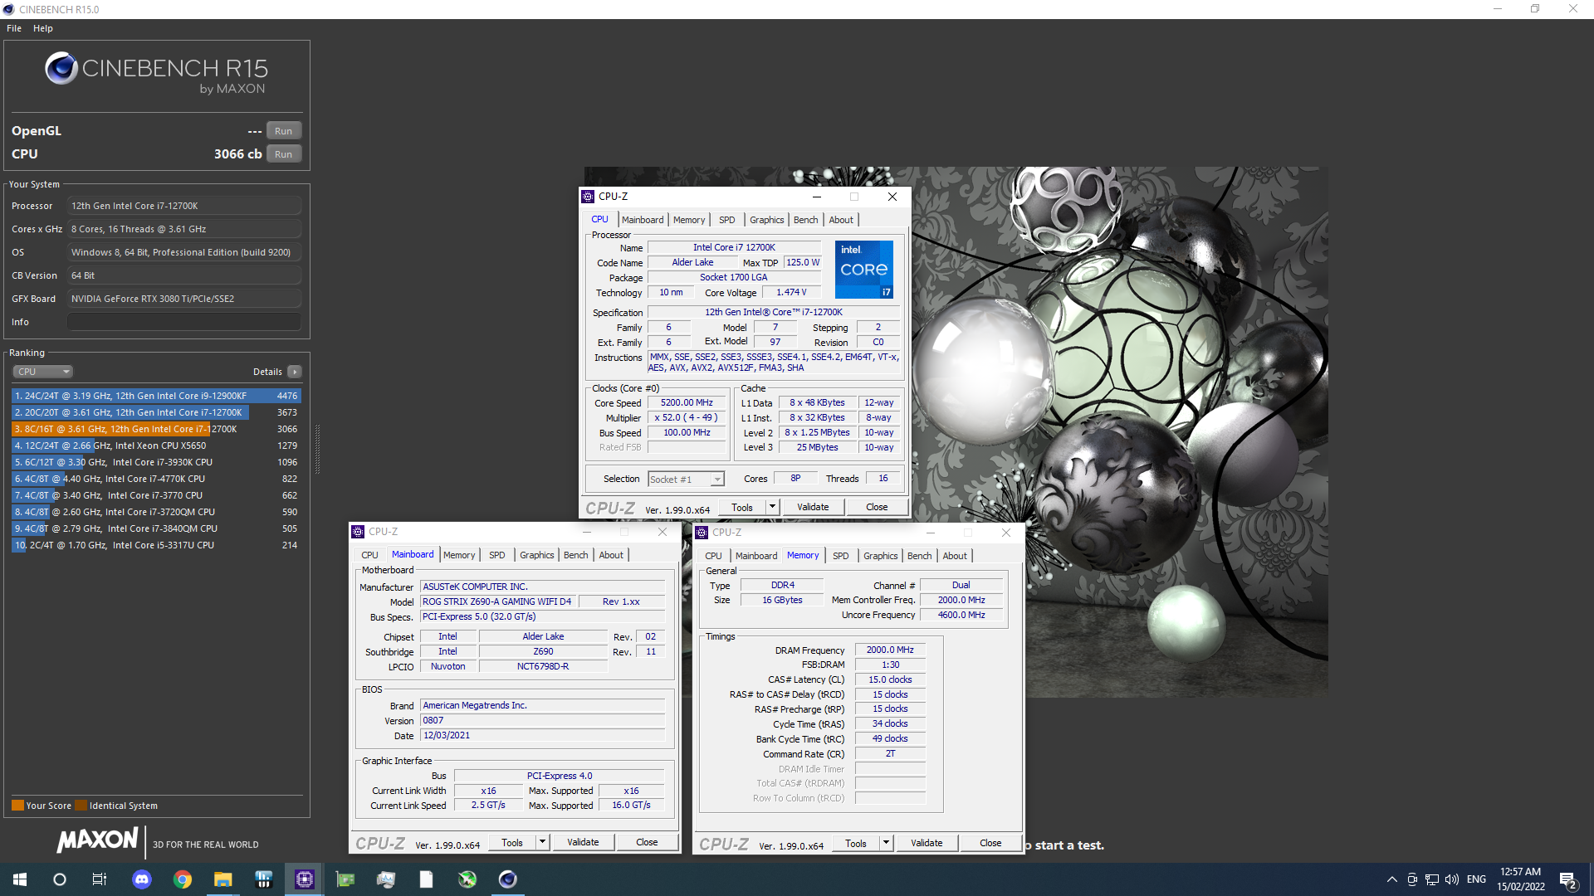Screen dimensions: 1594x896
Task: Click CPU-Z icon in Memory window title
Action: pyautogui.click(x=702, y=533)
